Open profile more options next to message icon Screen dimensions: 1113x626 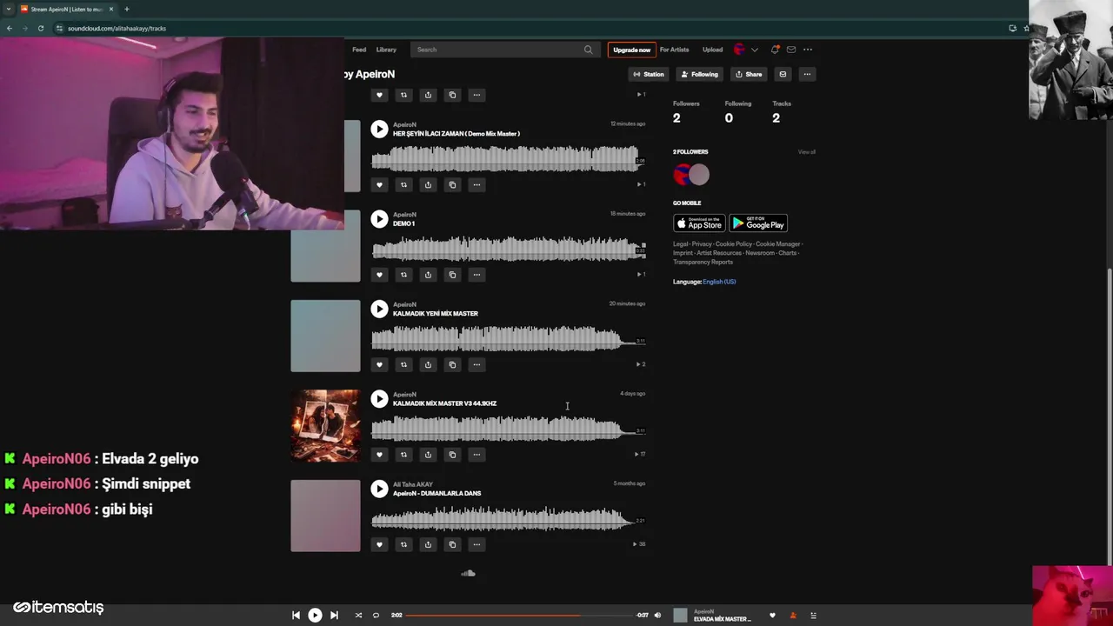(x=807, y=74)
